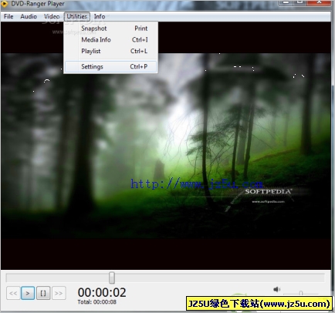Click the stop [] button

click(43, 293)
